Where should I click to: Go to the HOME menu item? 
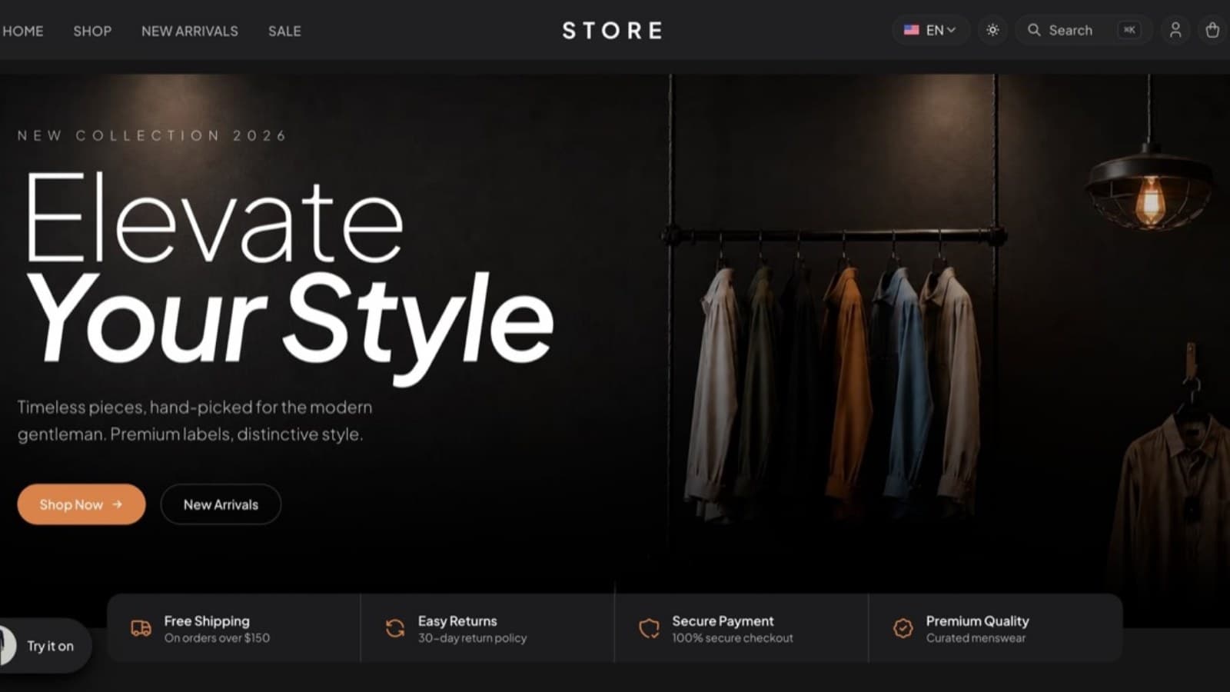(23, 31)
